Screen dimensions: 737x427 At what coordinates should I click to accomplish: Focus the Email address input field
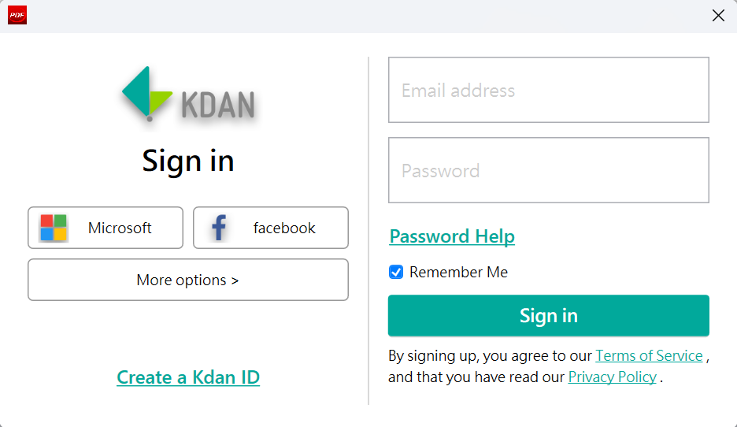click(x=549, y=90)
